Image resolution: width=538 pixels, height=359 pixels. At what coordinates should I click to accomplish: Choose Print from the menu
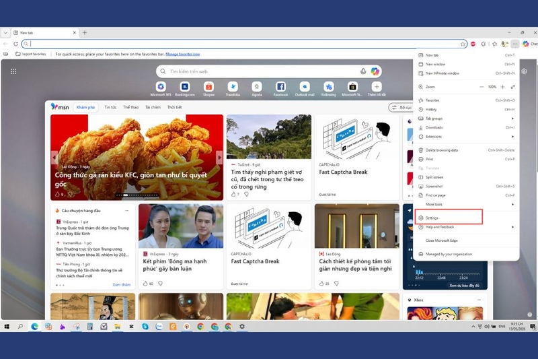pos(466,159)
